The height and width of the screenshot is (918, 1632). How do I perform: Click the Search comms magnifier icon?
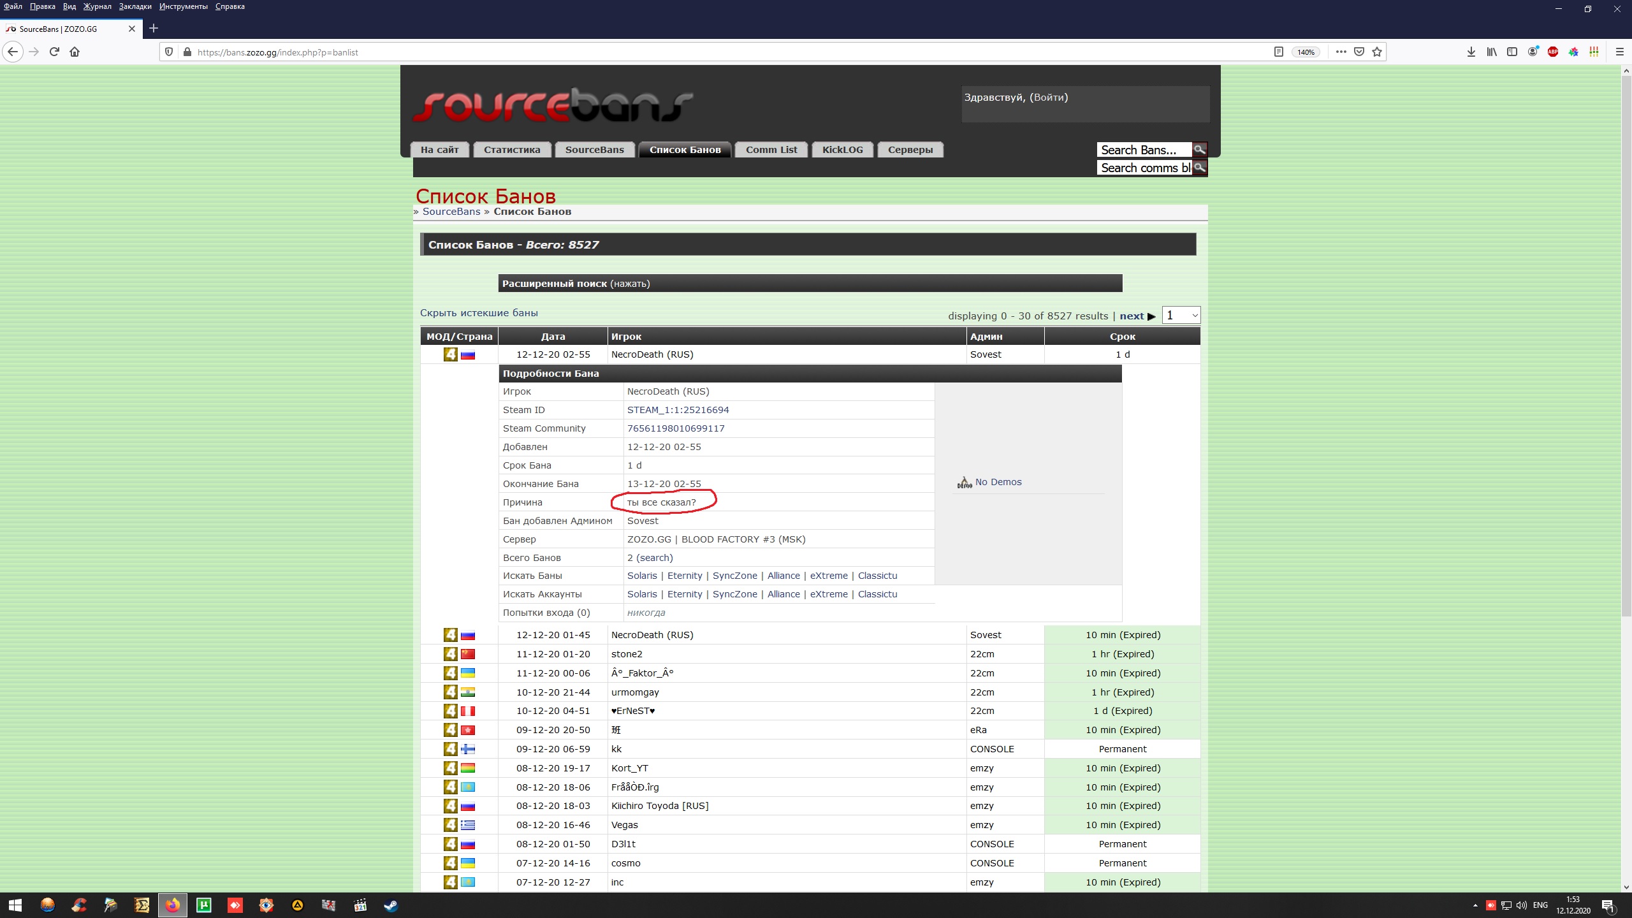click(1199, 168)
